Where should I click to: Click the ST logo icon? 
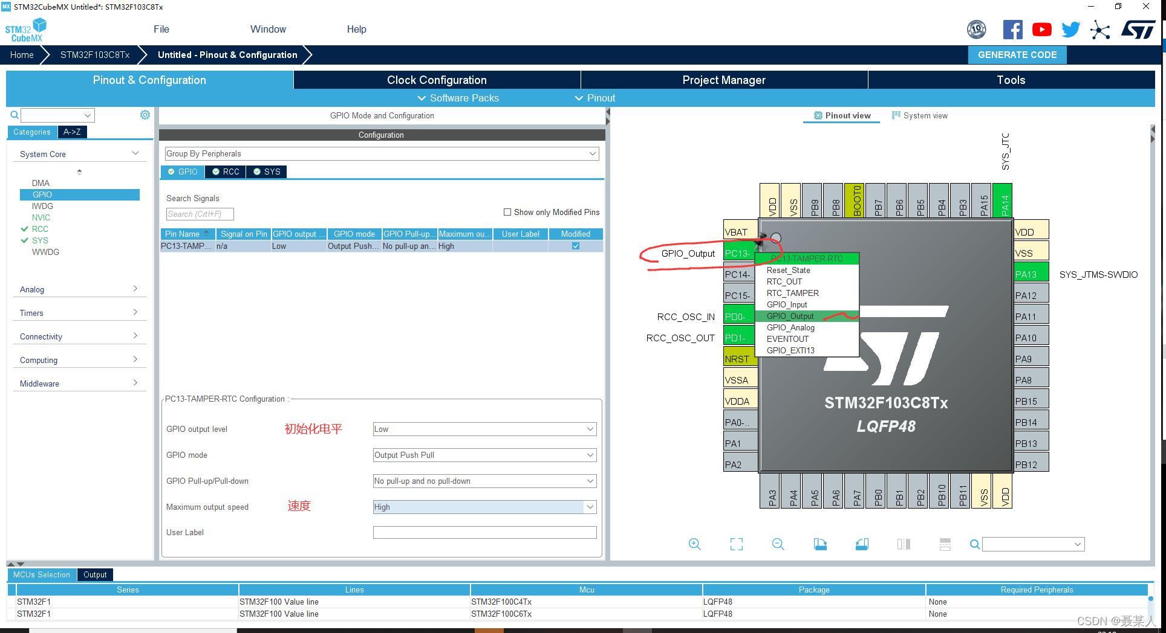[1138, 30]
